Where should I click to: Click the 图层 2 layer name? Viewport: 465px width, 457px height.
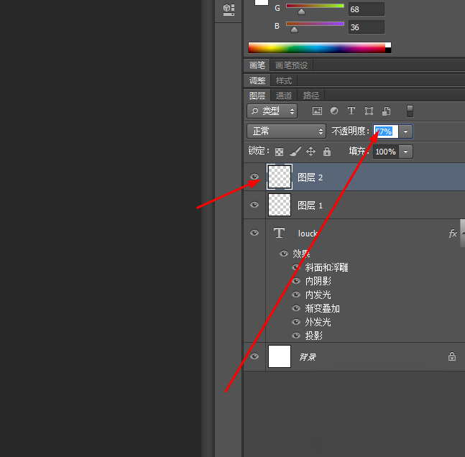coord(310,177)
